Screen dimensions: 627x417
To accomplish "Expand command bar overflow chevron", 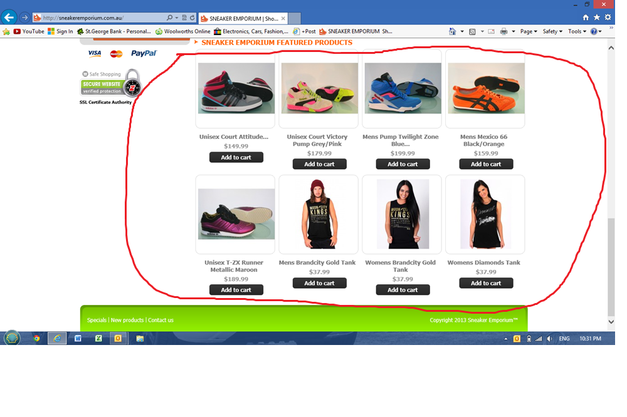I will [x=611, y=28].
